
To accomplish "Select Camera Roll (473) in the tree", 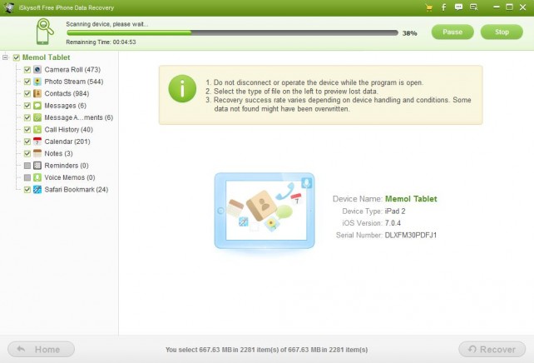I will 72,70.
